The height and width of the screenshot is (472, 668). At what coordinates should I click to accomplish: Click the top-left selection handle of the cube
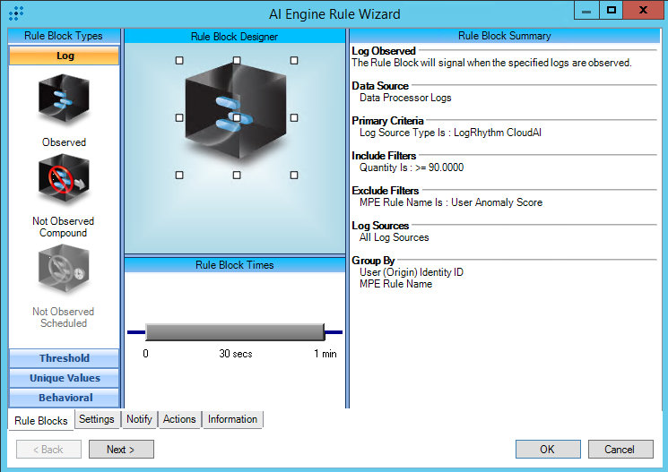(179, 60)
